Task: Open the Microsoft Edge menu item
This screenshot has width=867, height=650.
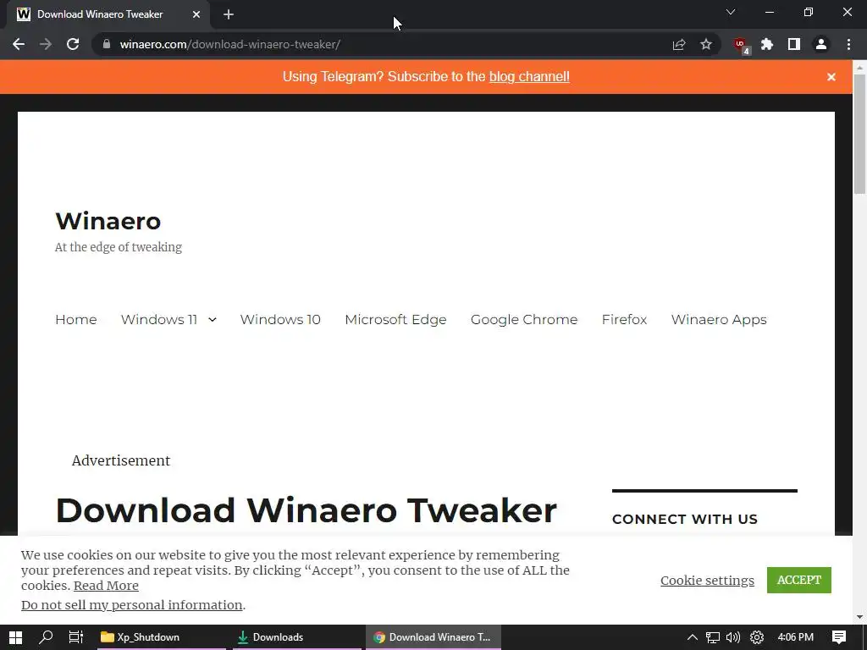Action: point(395,319)
